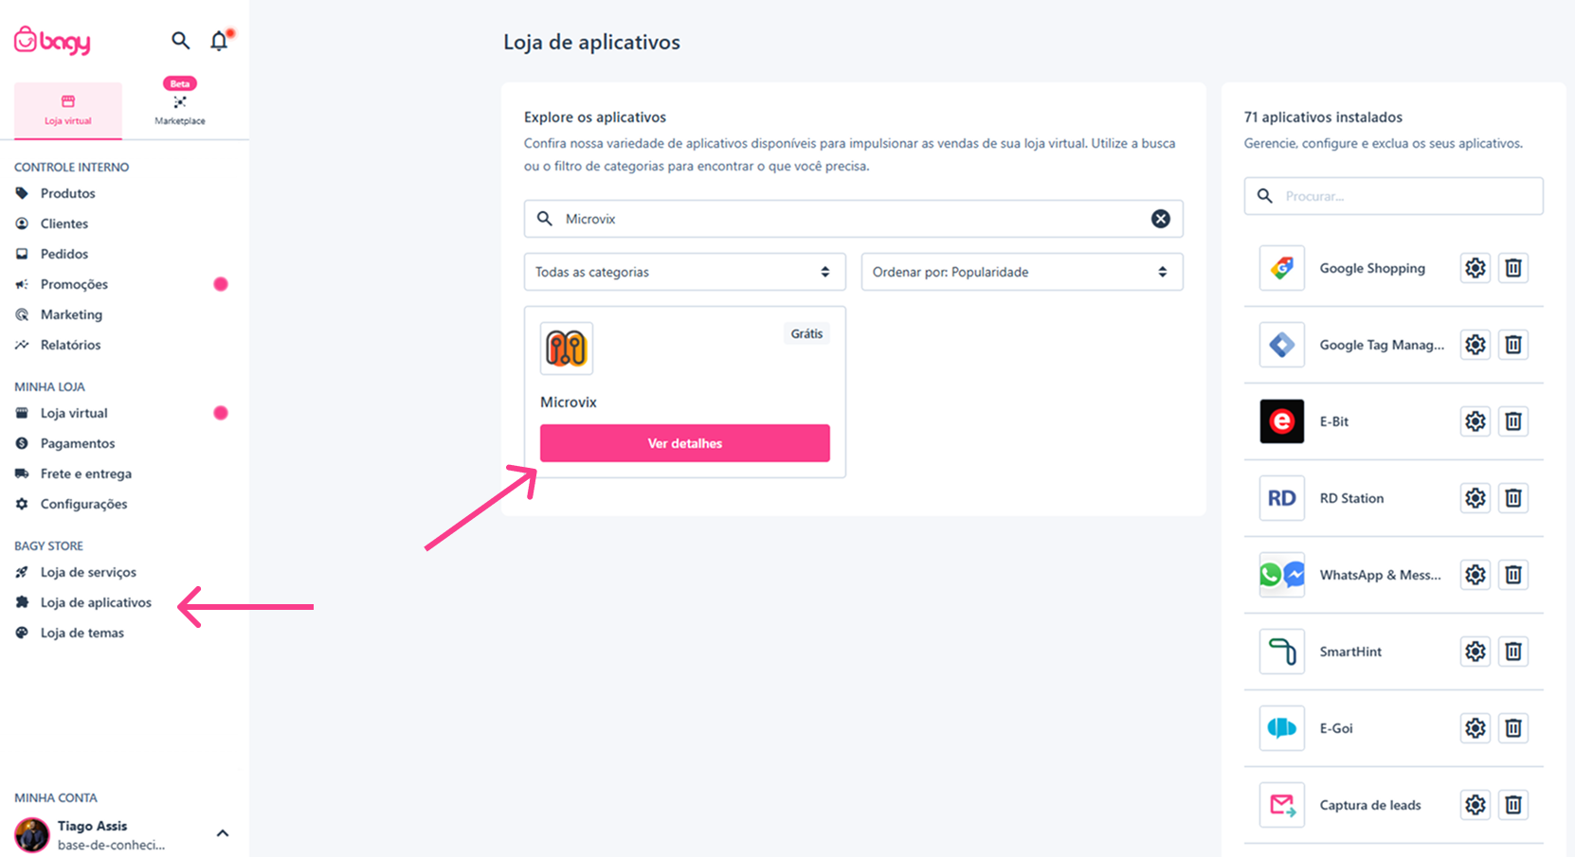Open Frete e entrega menu item

pos(86,473)
